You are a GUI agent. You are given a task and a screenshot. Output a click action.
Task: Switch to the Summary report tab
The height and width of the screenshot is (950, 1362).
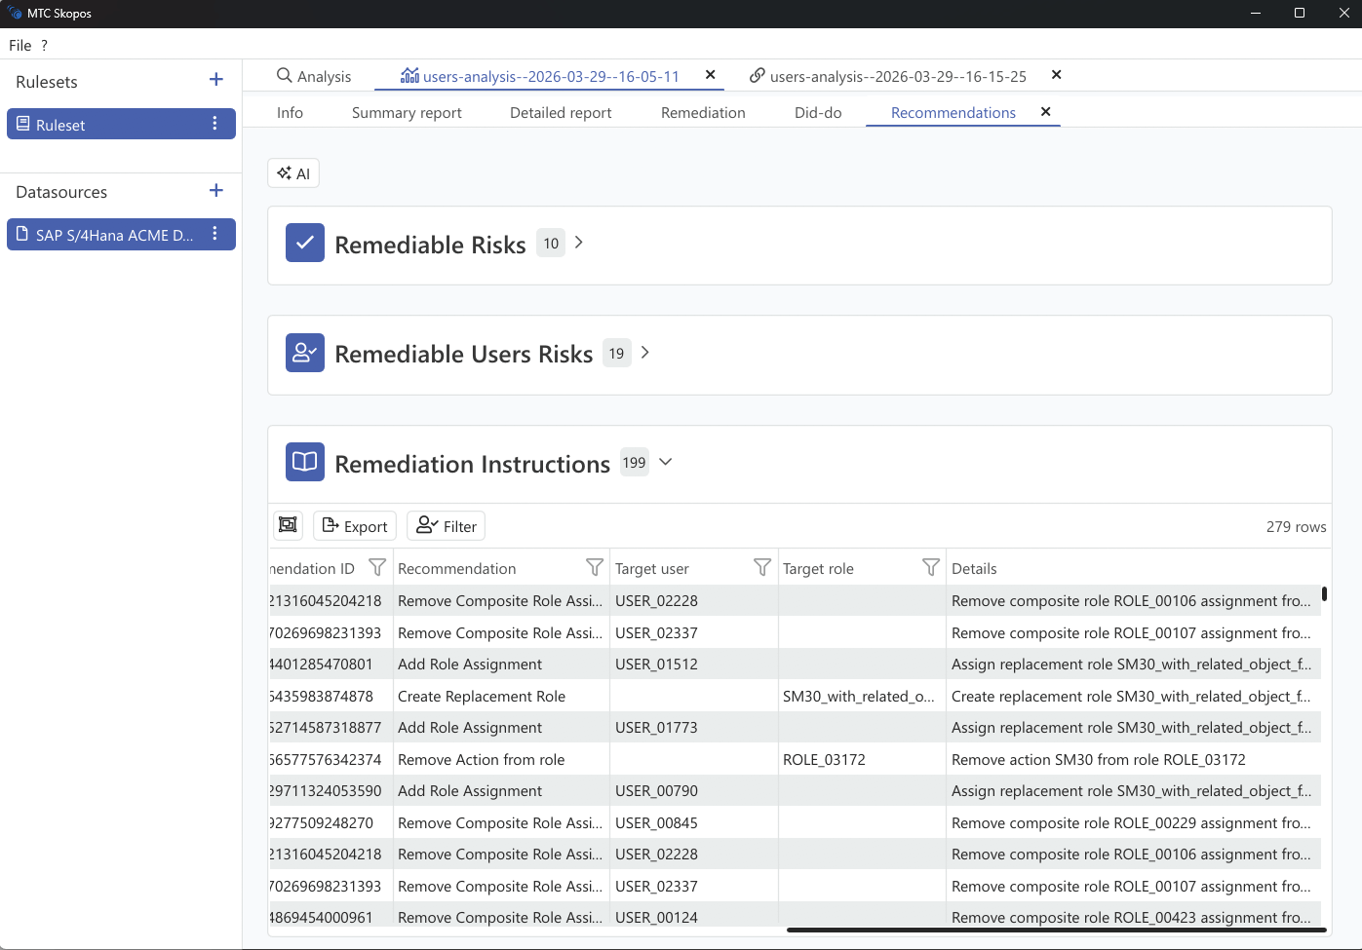(x=407, y=112)
